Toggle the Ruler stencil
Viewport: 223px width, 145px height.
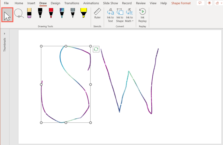point(97,14)
